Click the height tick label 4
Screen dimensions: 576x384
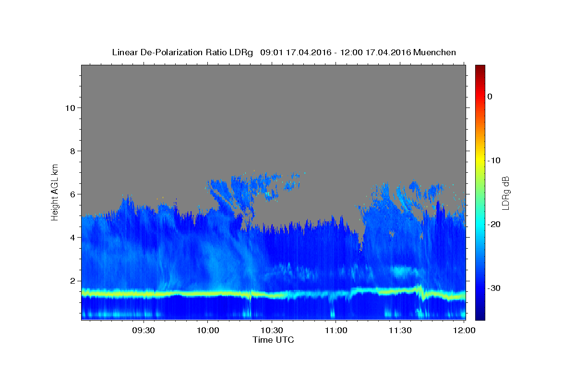click(72, 237)
